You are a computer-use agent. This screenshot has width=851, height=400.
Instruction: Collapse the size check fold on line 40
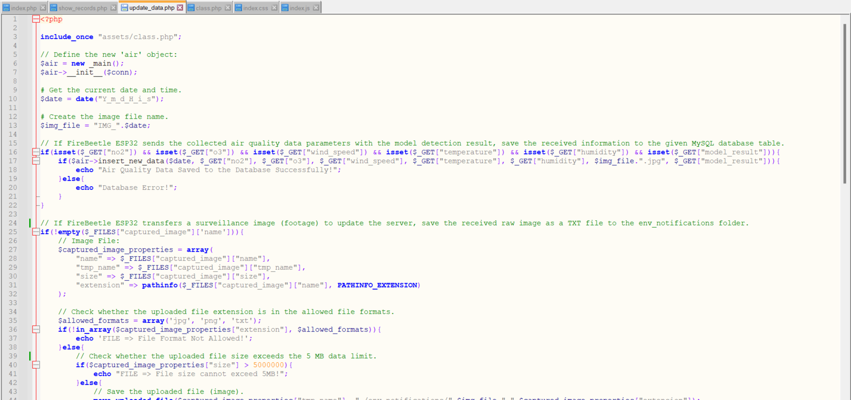pos(36,365)
